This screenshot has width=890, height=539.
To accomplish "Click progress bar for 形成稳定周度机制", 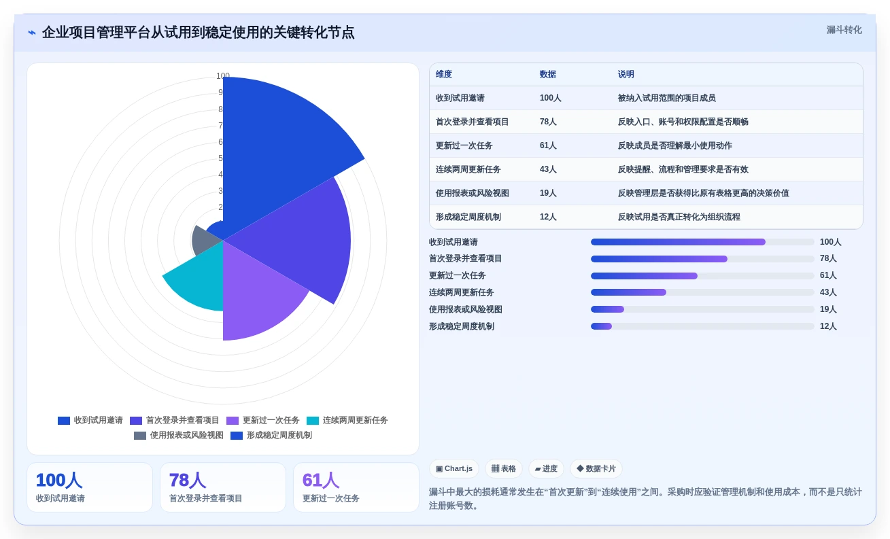I will (702, 326).
